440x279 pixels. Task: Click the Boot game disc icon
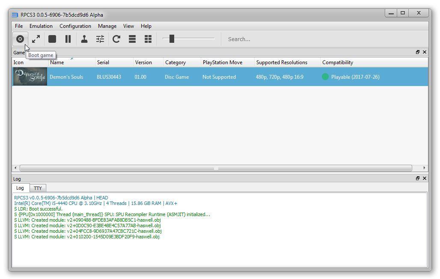pos(20,39)
